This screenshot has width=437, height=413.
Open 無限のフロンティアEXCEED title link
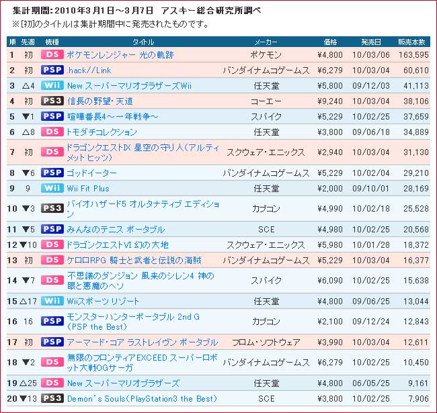click(x=142, y=363)
